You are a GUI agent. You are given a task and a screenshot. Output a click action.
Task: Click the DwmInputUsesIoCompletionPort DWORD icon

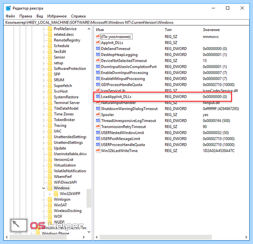coord(98,66)
